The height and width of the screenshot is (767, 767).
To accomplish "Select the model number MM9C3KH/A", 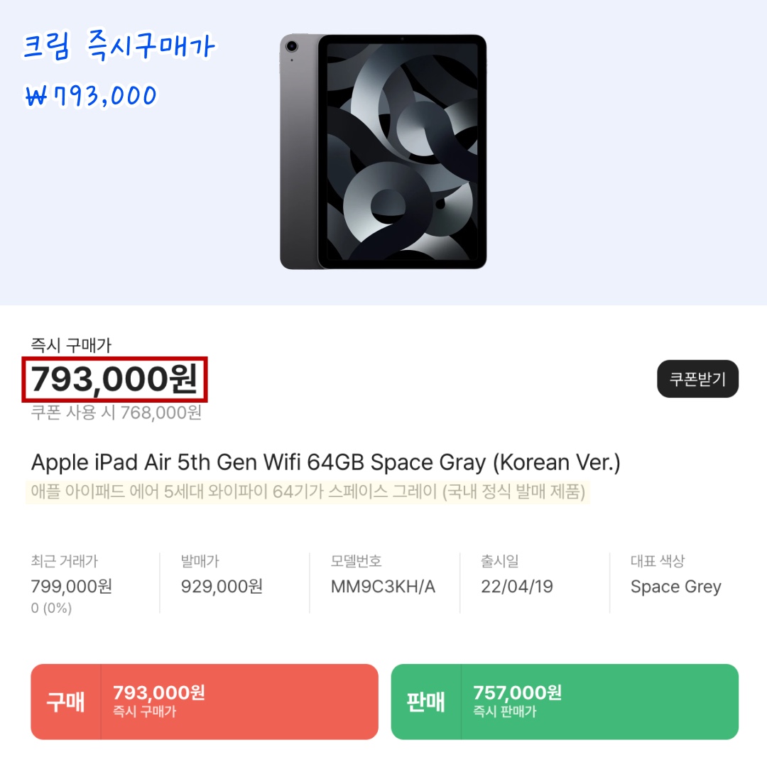I will click(x=383, y=587).
